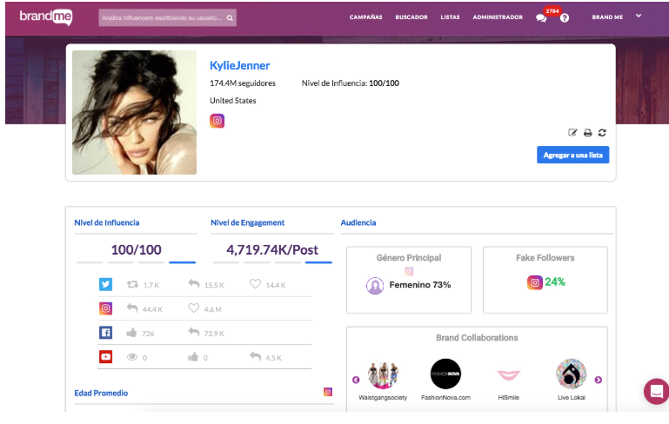Click Instagram heart icon showing 4.6M

[x=194, y=308]
